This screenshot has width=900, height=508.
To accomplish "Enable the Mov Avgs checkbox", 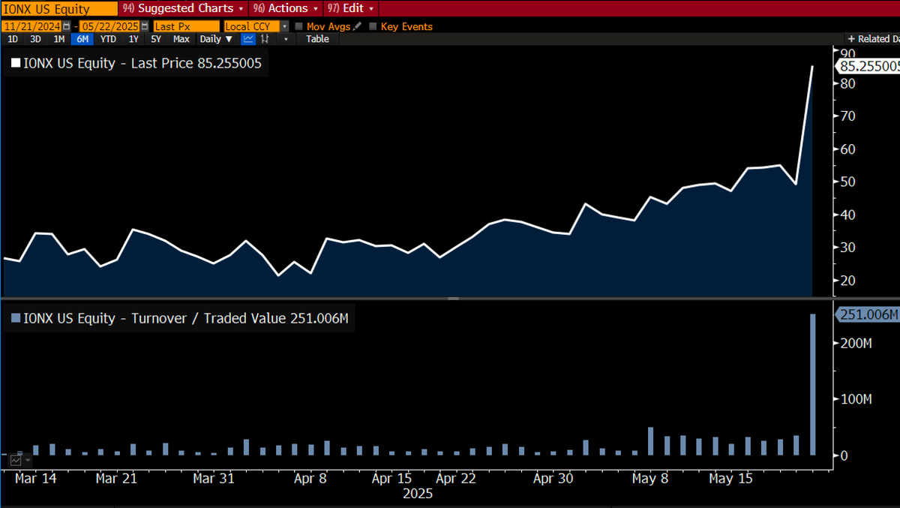I will (299, 26).
